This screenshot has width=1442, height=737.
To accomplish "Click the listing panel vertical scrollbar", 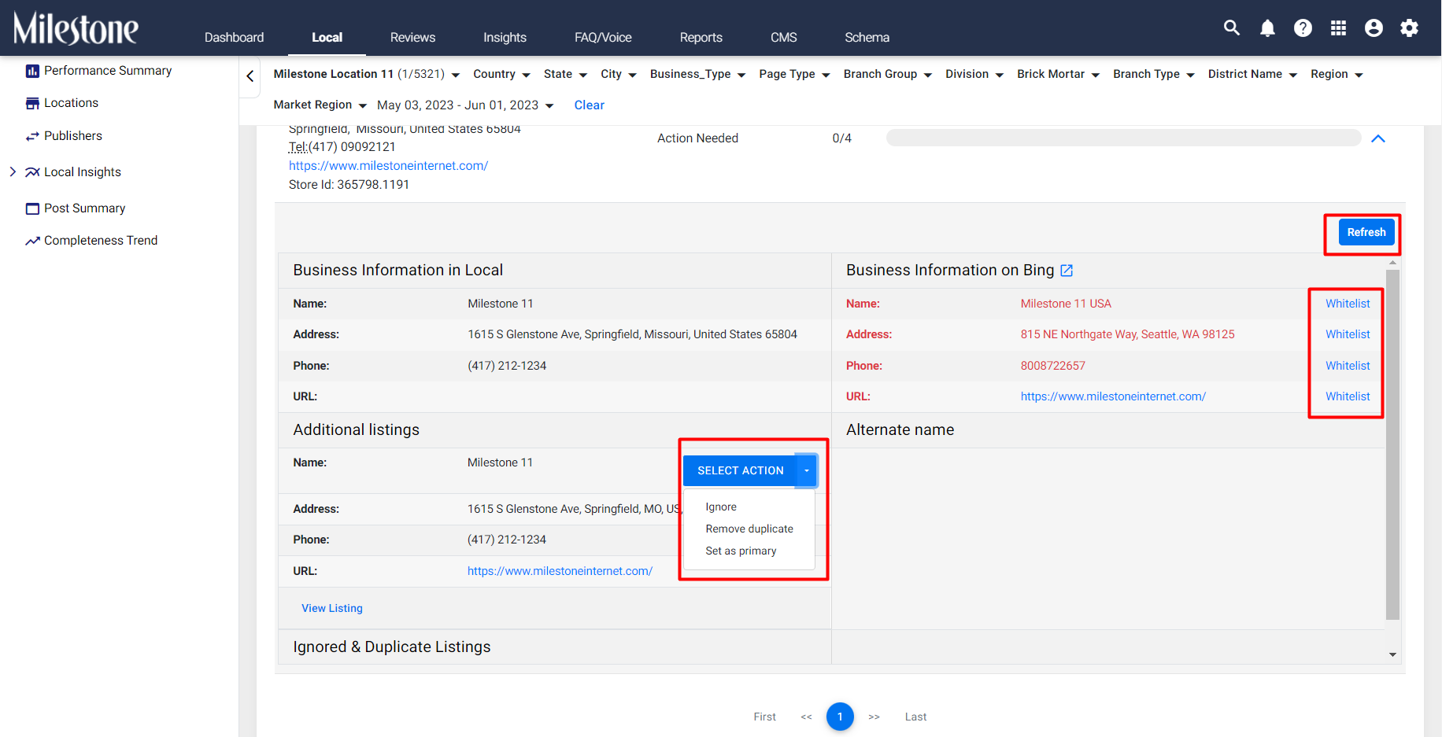I will point(1392,444).
